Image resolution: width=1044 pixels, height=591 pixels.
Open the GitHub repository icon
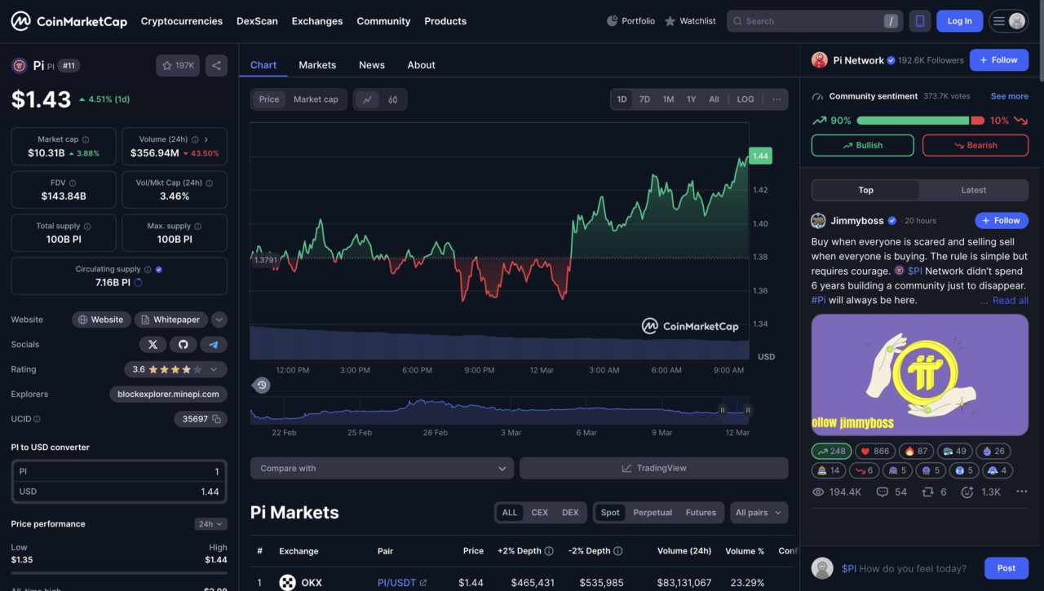(x=184, y=344)
